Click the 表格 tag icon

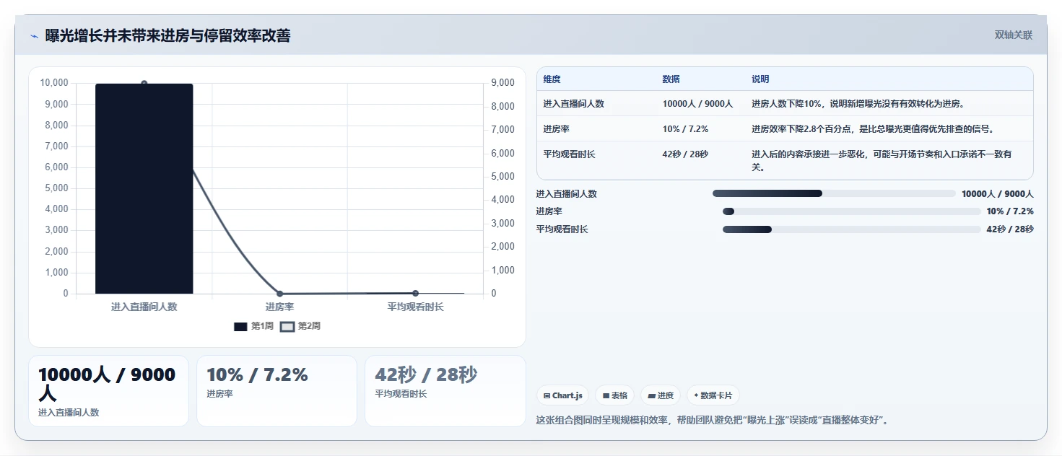pyautogui.click(x=606, y=395)
